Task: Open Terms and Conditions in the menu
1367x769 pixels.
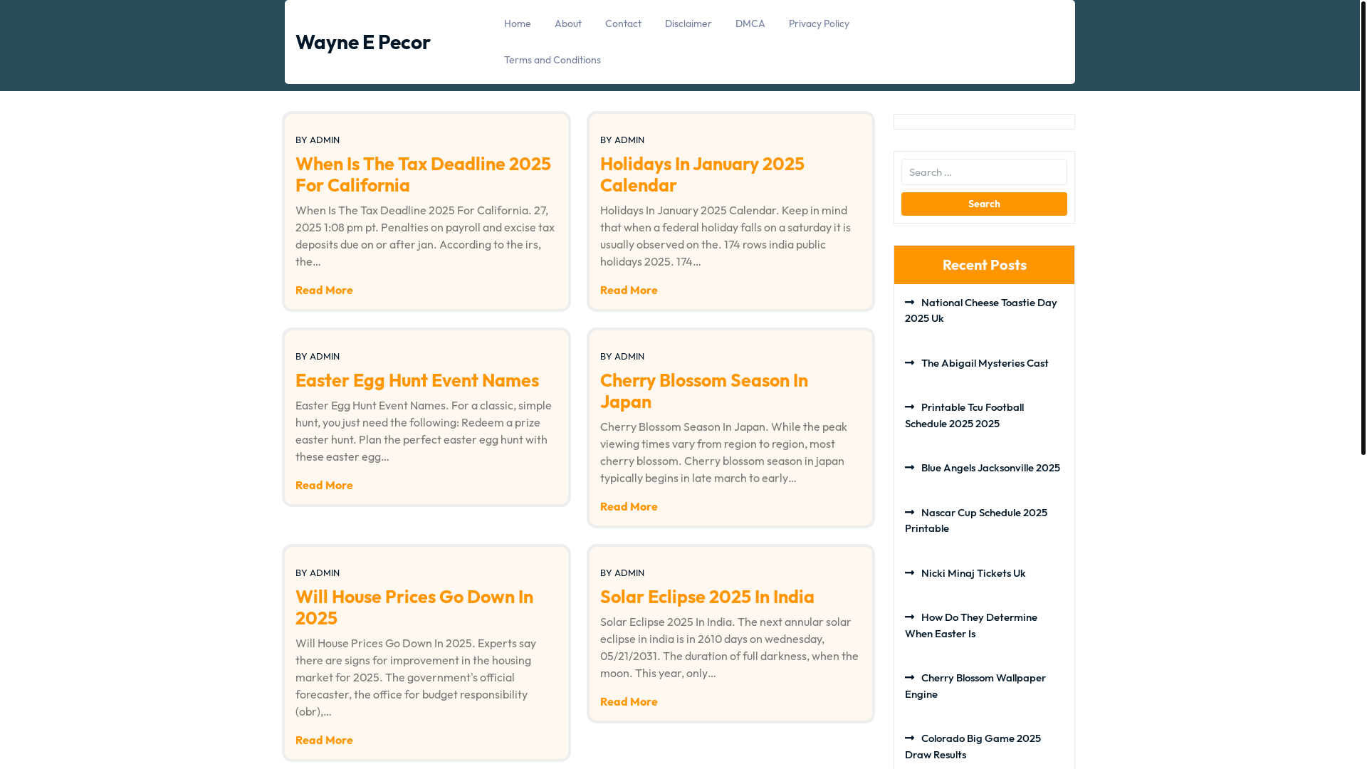Action: pyautogui.click(x=552, y=60)
